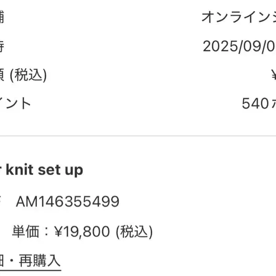
Task: Click the 単価 unit price label
Action: click(25, 232)
